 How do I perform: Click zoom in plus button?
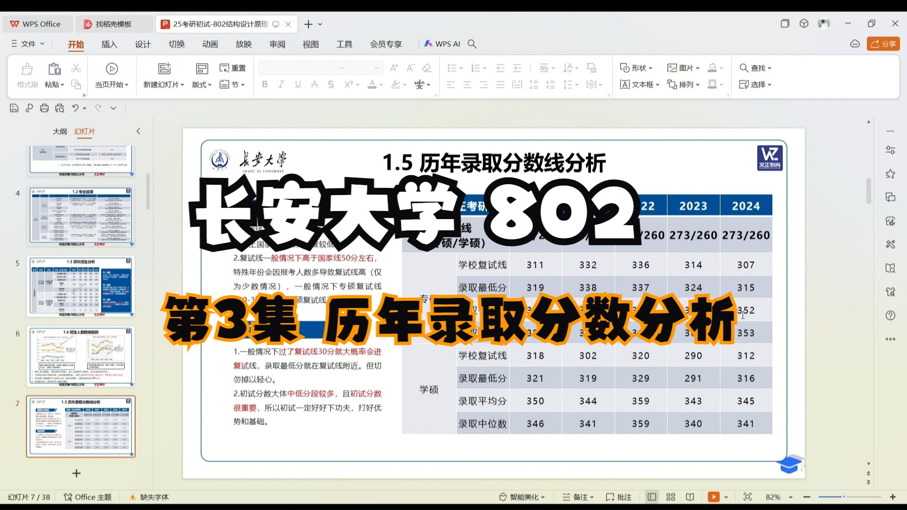click(x=893, y=497)
